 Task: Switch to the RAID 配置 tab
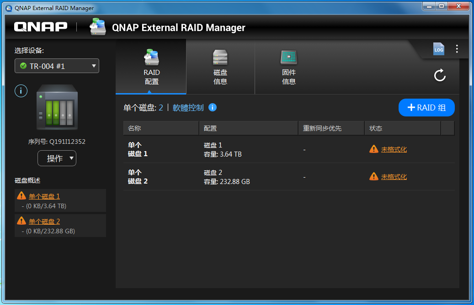pyautogui.click(x=151, y=67)
